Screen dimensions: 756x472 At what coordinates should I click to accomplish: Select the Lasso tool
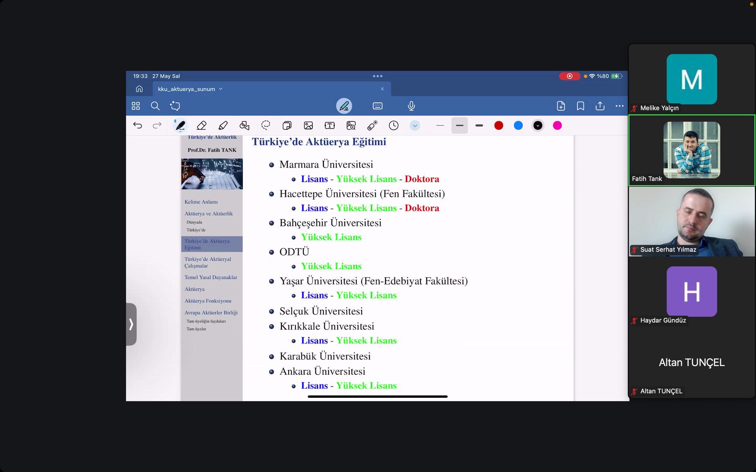[x=265, y=126]
